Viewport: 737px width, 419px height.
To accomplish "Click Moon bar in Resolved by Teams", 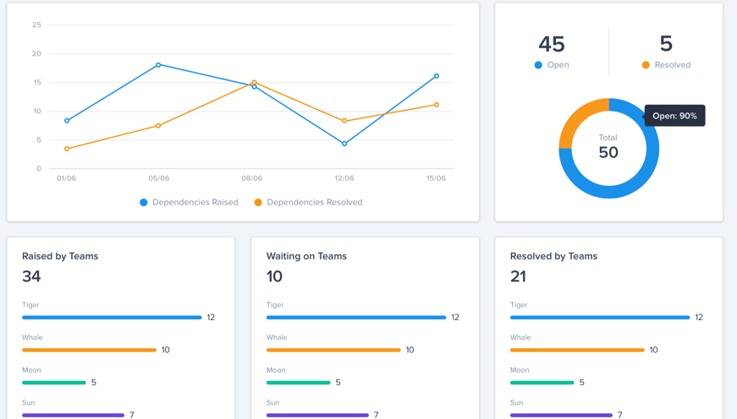I will click(x=542, y=383).
